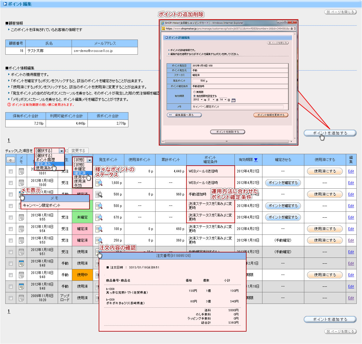
Task: Open calendar picker icon beside expiry date
Action: pos(234,100)
